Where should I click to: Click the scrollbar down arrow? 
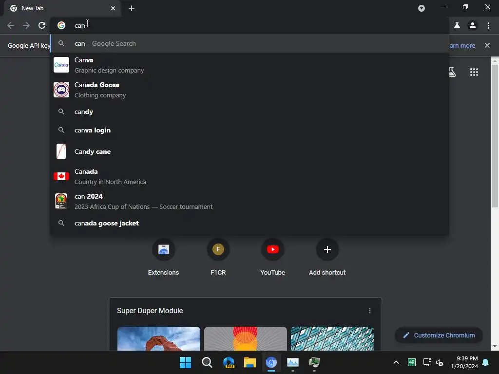[495, 346]
